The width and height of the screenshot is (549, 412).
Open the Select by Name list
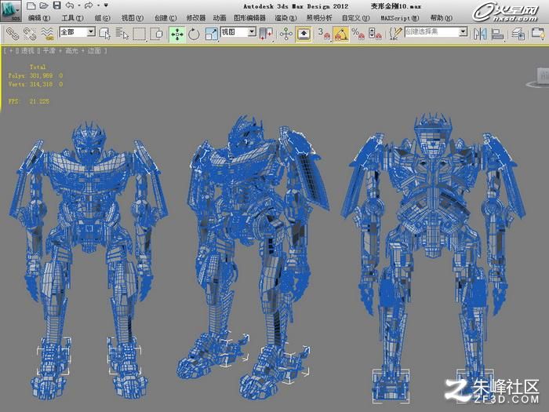point(122,34)
